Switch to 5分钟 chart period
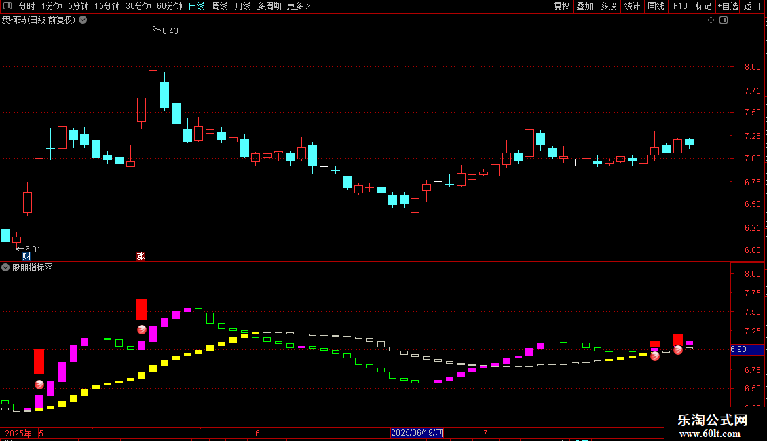767x441 pixels. pos(78,6)
